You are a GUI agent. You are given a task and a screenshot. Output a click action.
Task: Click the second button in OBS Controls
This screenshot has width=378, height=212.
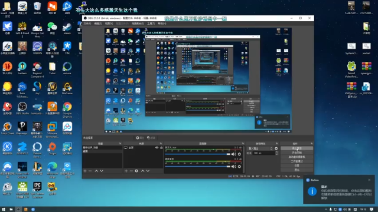[x=296, y=153]
